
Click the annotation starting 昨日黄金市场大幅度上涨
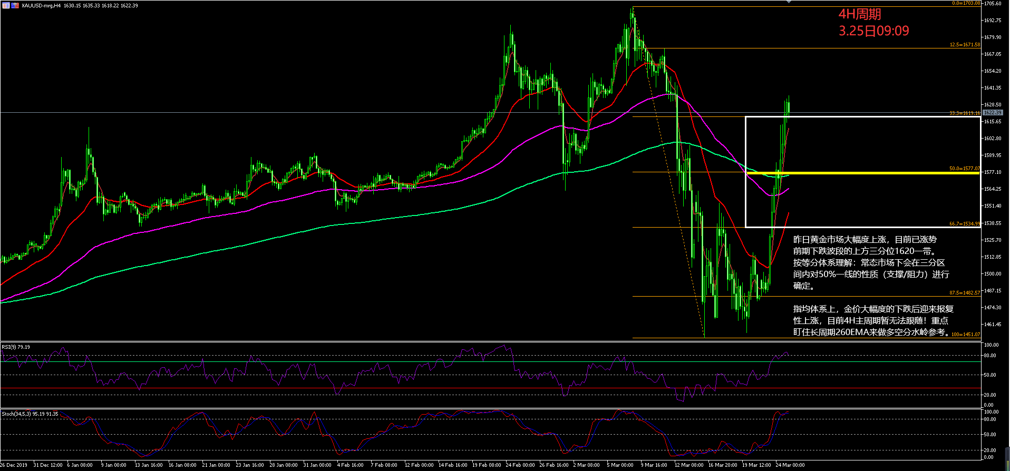click(x=871, y=262)
